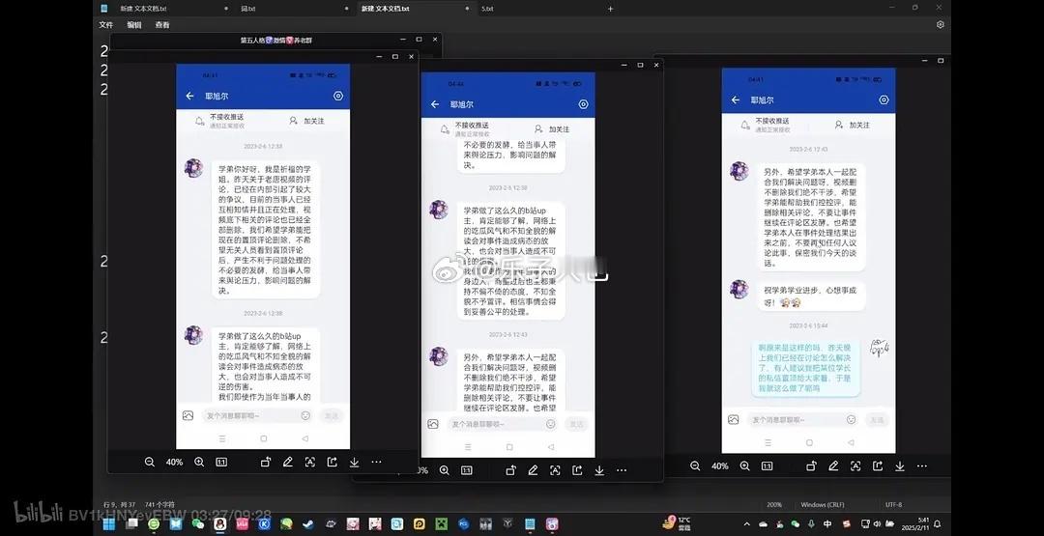
Task: Open edit pencil in middle image viewer
Action: point(533,470)
